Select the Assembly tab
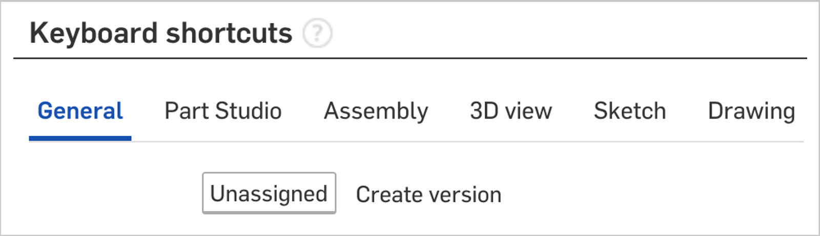Screen dimensions: 820x236 click(x=376, y=111)
